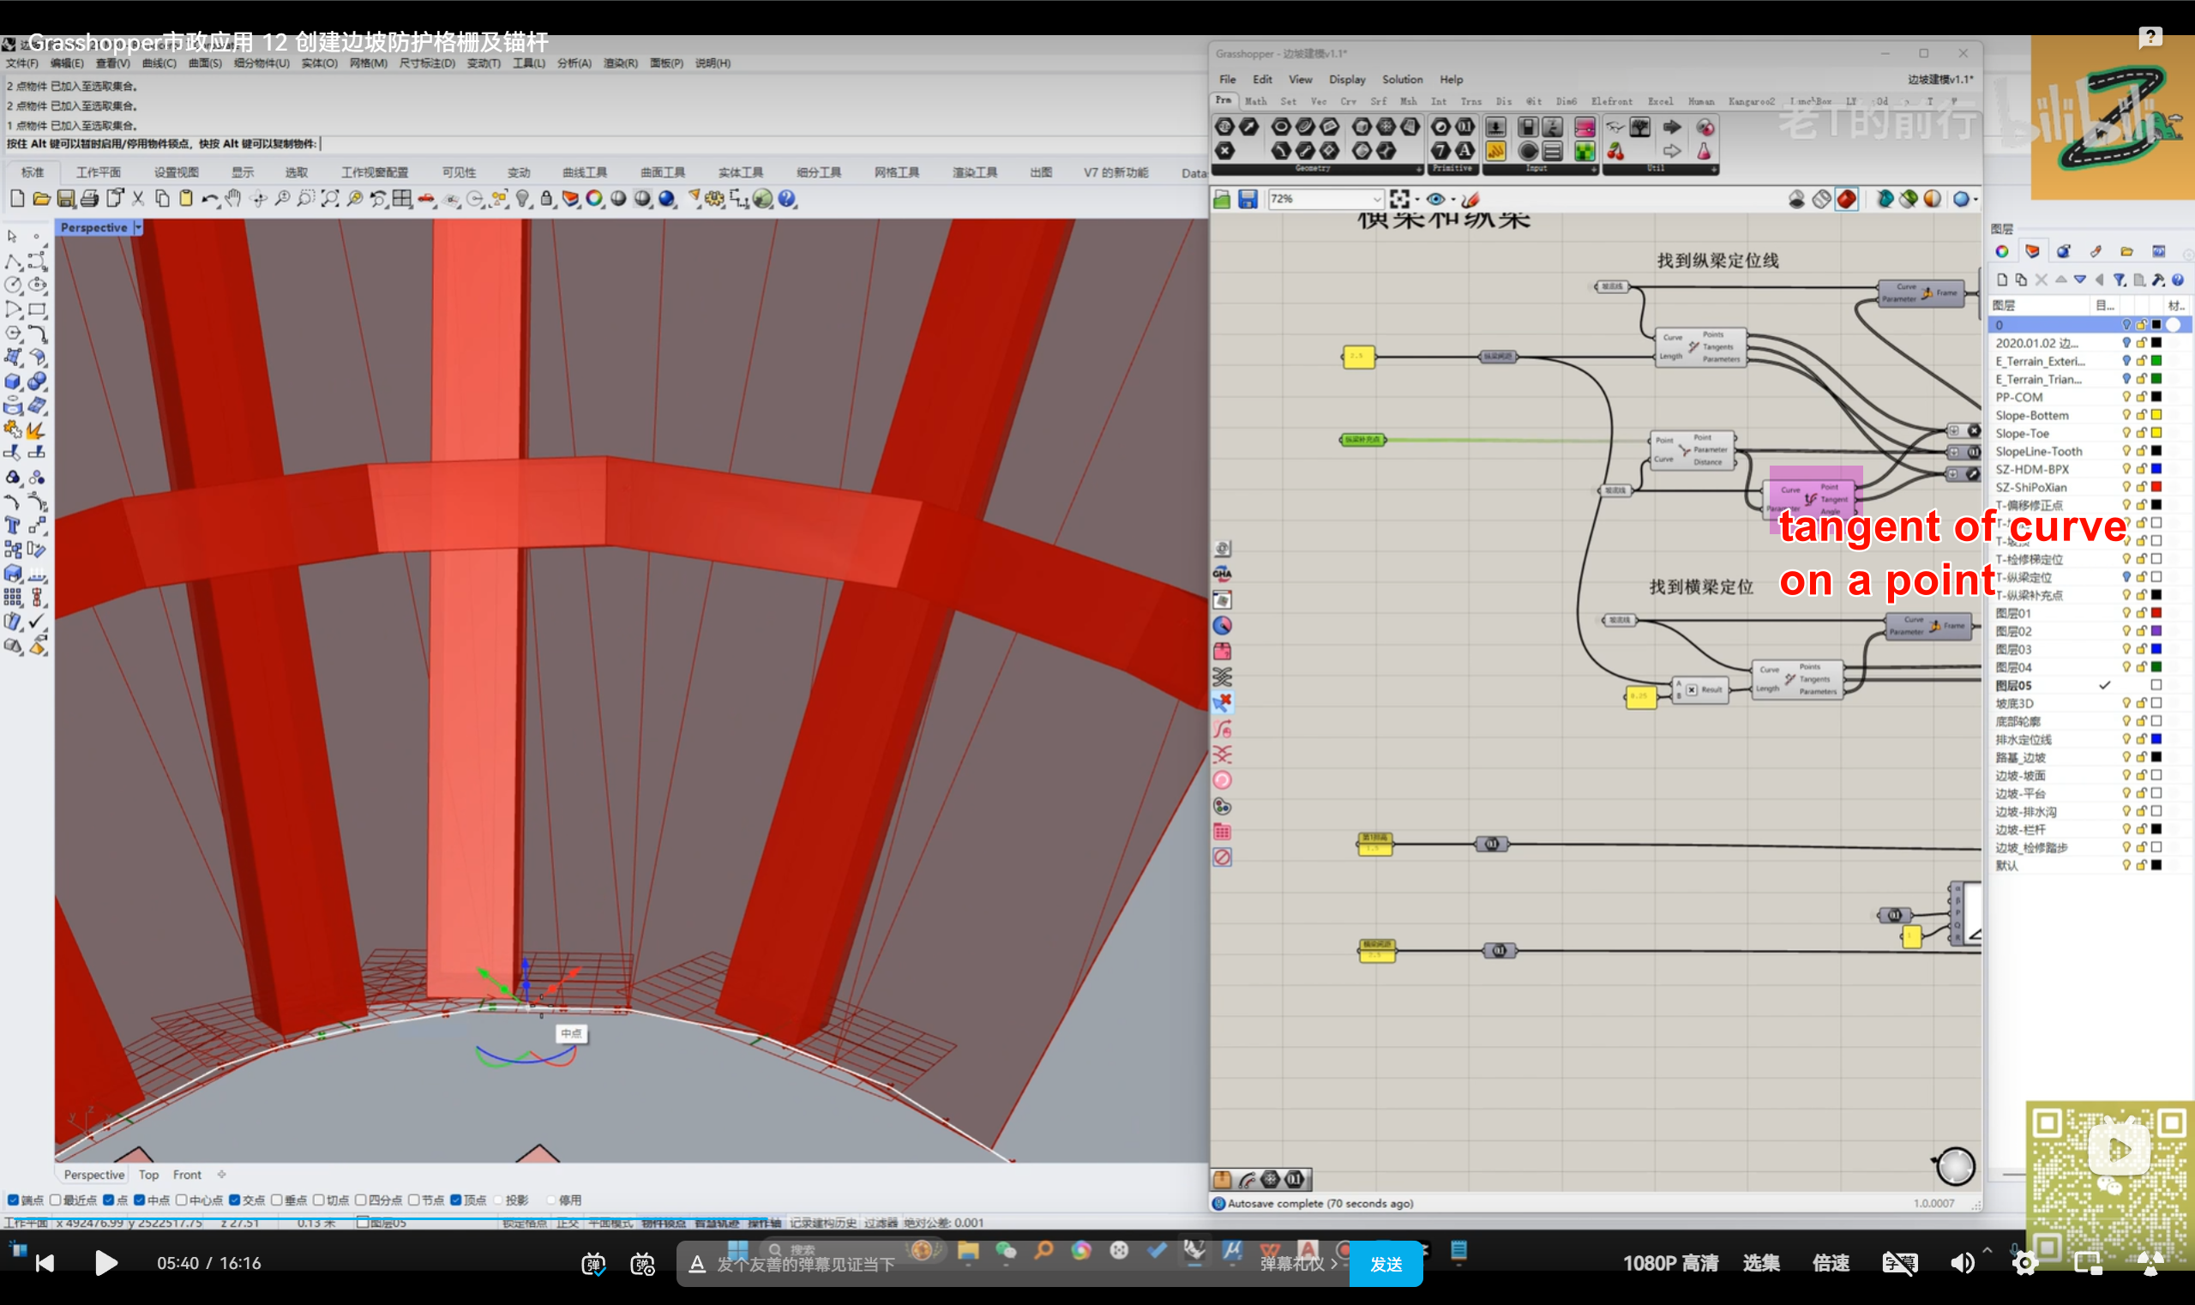
Task: Enable the 最近点 osnap checkbox
Action: click(x=56, y=1200)
